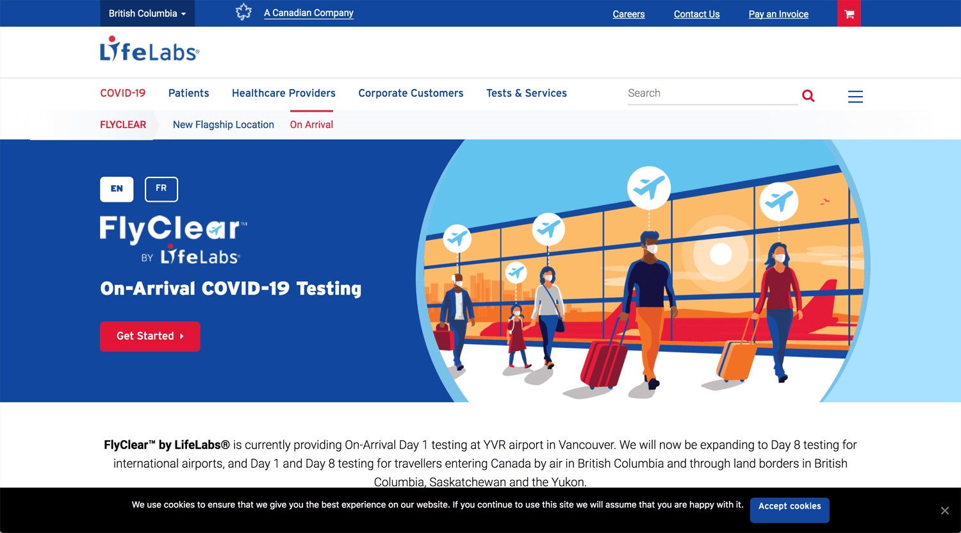
Task: Focus the Search input field
Action: click(712, 94)
